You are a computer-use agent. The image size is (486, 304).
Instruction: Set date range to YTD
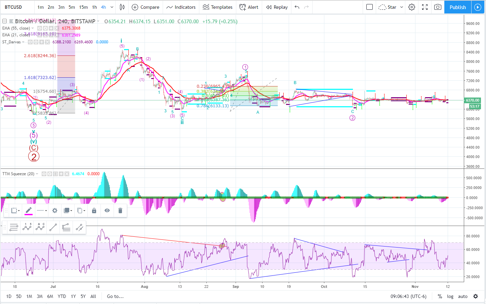click(x=62, y=296)
